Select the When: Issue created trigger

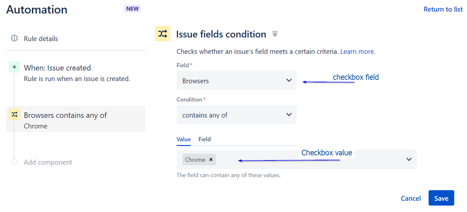[x=76, y=73]
